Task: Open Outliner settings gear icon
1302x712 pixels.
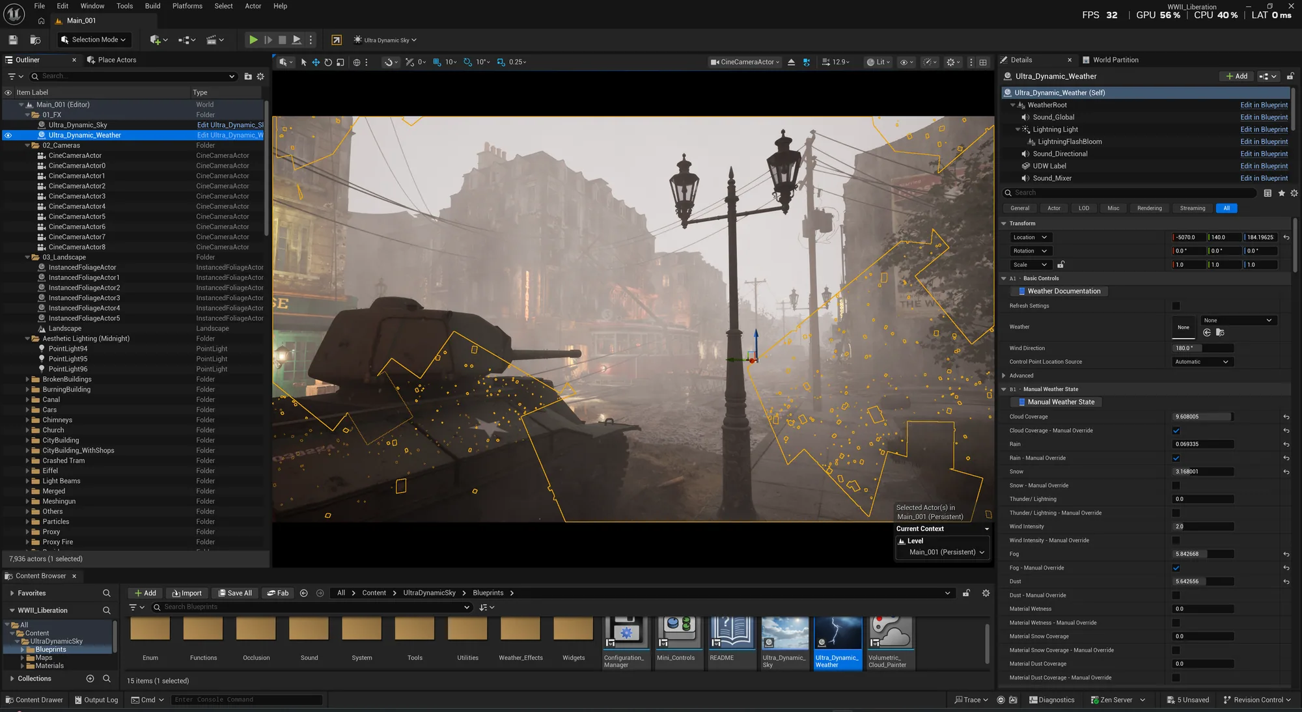Action: [x=260, y=76]
